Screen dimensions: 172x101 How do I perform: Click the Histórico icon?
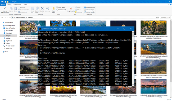coord(76,12)
